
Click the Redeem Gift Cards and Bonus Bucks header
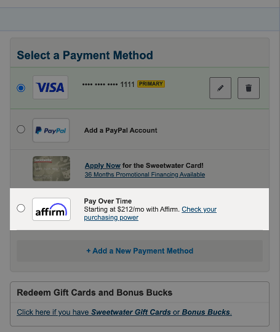click(95, 293)
